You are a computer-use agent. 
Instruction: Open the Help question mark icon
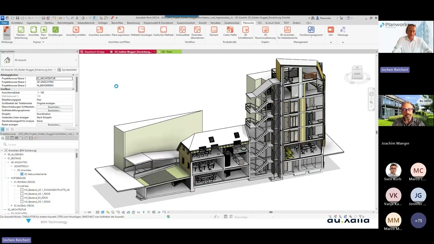click(x=348, y=18)
